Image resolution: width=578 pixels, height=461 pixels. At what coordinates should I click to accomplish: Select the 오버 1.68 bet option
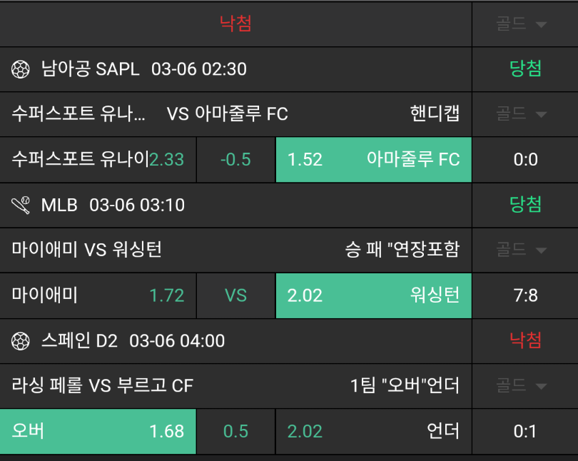click(98, 431)
